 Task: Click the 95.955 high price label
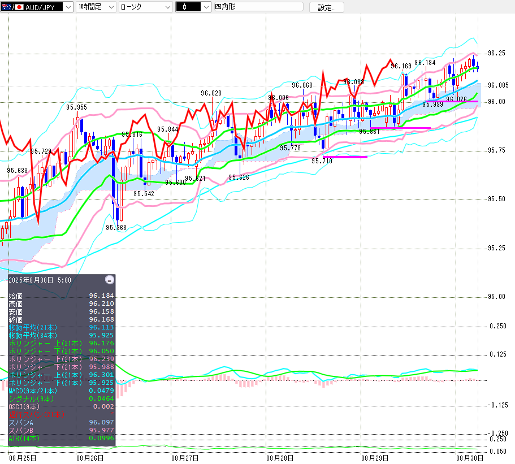[76, 107]
